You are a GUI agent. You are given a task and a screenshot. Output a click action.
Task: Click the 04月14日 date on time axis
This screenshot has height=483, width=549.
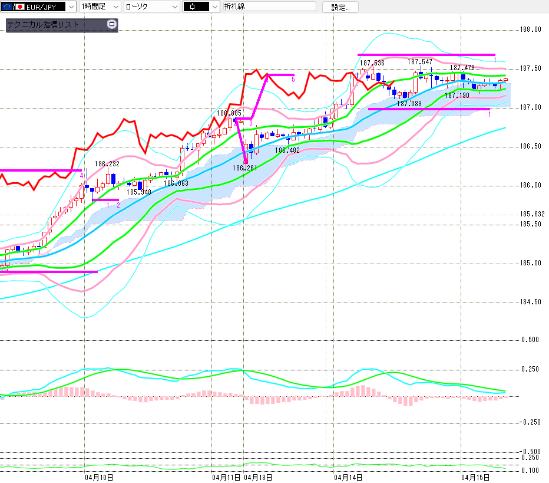pos(348,477)
